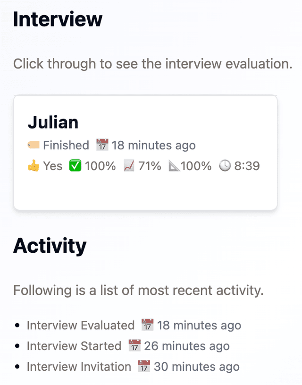The width and height of the screenshot is (302, 385).
Task: Click the calendar icon beside Interview Started
Action: point(134,346)
